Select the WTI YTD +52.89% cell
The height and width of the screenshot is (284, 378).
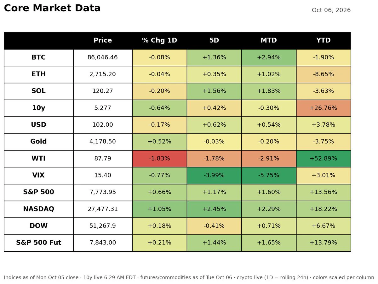[324, 159]
